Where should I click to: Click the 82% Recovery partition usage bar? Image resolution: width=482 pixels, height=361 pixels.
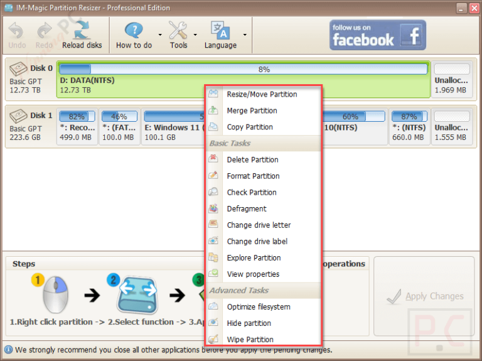(x=77, y=117)
